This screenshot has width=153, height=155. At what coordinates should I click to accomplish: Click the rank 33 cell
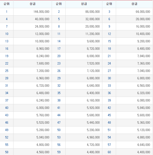click(109, 86)
